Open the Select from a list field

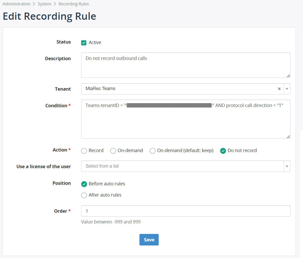click(x=182, y=166)
